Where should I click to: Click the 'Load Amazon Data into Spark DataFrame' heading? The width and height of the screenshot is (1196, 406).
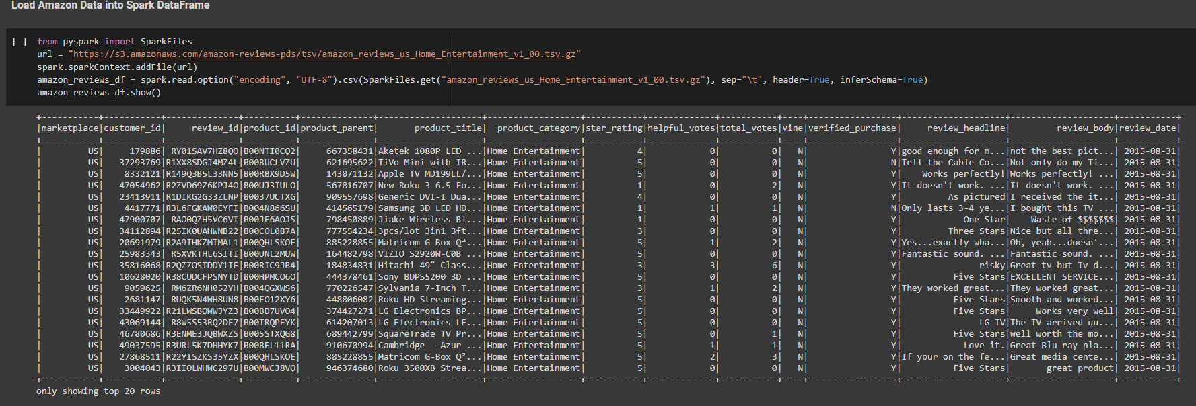pos(110,5)
